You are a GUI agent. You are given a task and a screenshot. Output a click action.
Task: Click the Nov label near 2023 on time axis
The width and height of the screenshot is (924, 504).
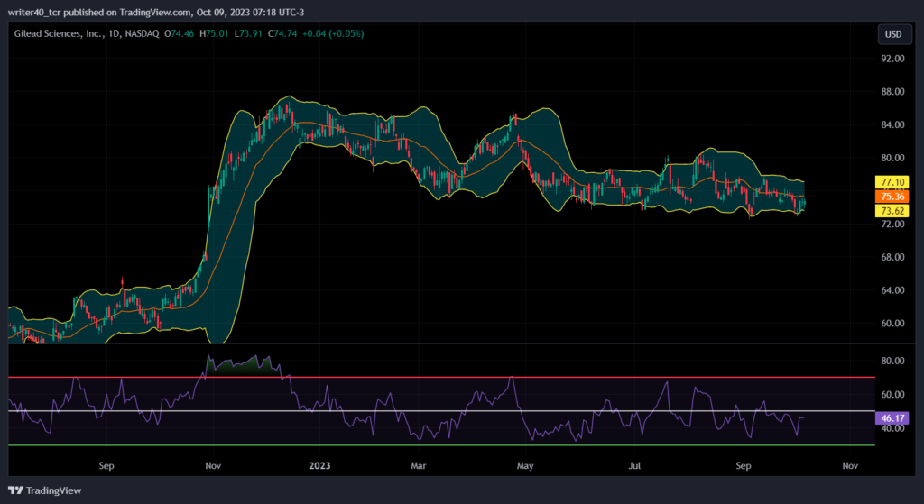point(213,466)
